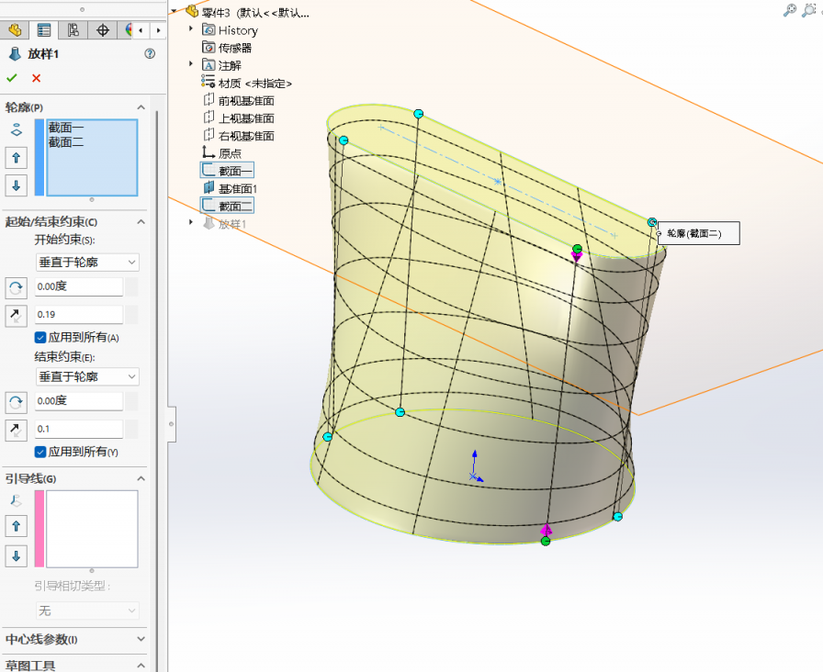Collapse the 引导线 section
This screenshot has width=823, height=672.
click(x=141, y=478)
